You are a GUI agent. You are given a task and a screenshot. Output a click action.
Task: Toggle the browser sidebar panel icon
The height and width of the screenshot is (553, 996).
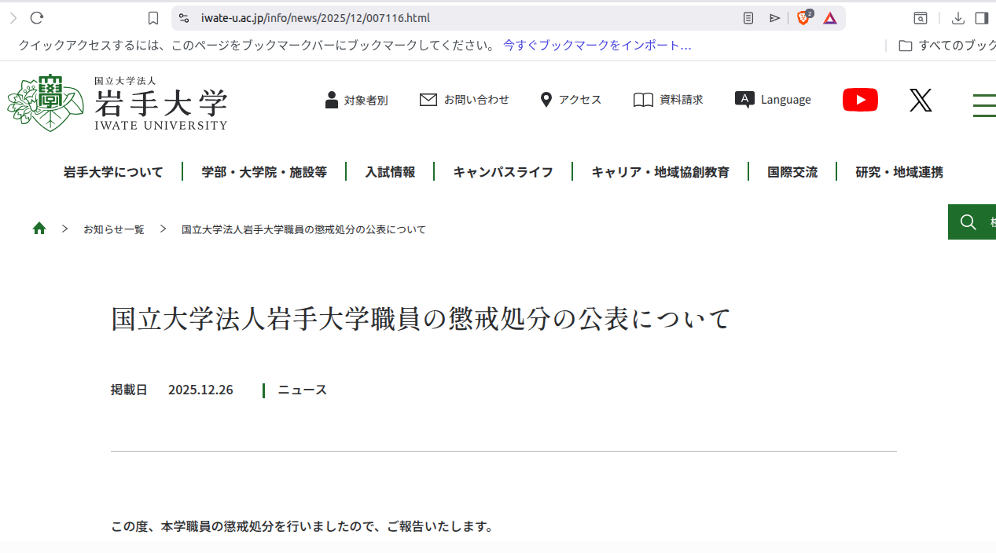[x=981, y=18]
